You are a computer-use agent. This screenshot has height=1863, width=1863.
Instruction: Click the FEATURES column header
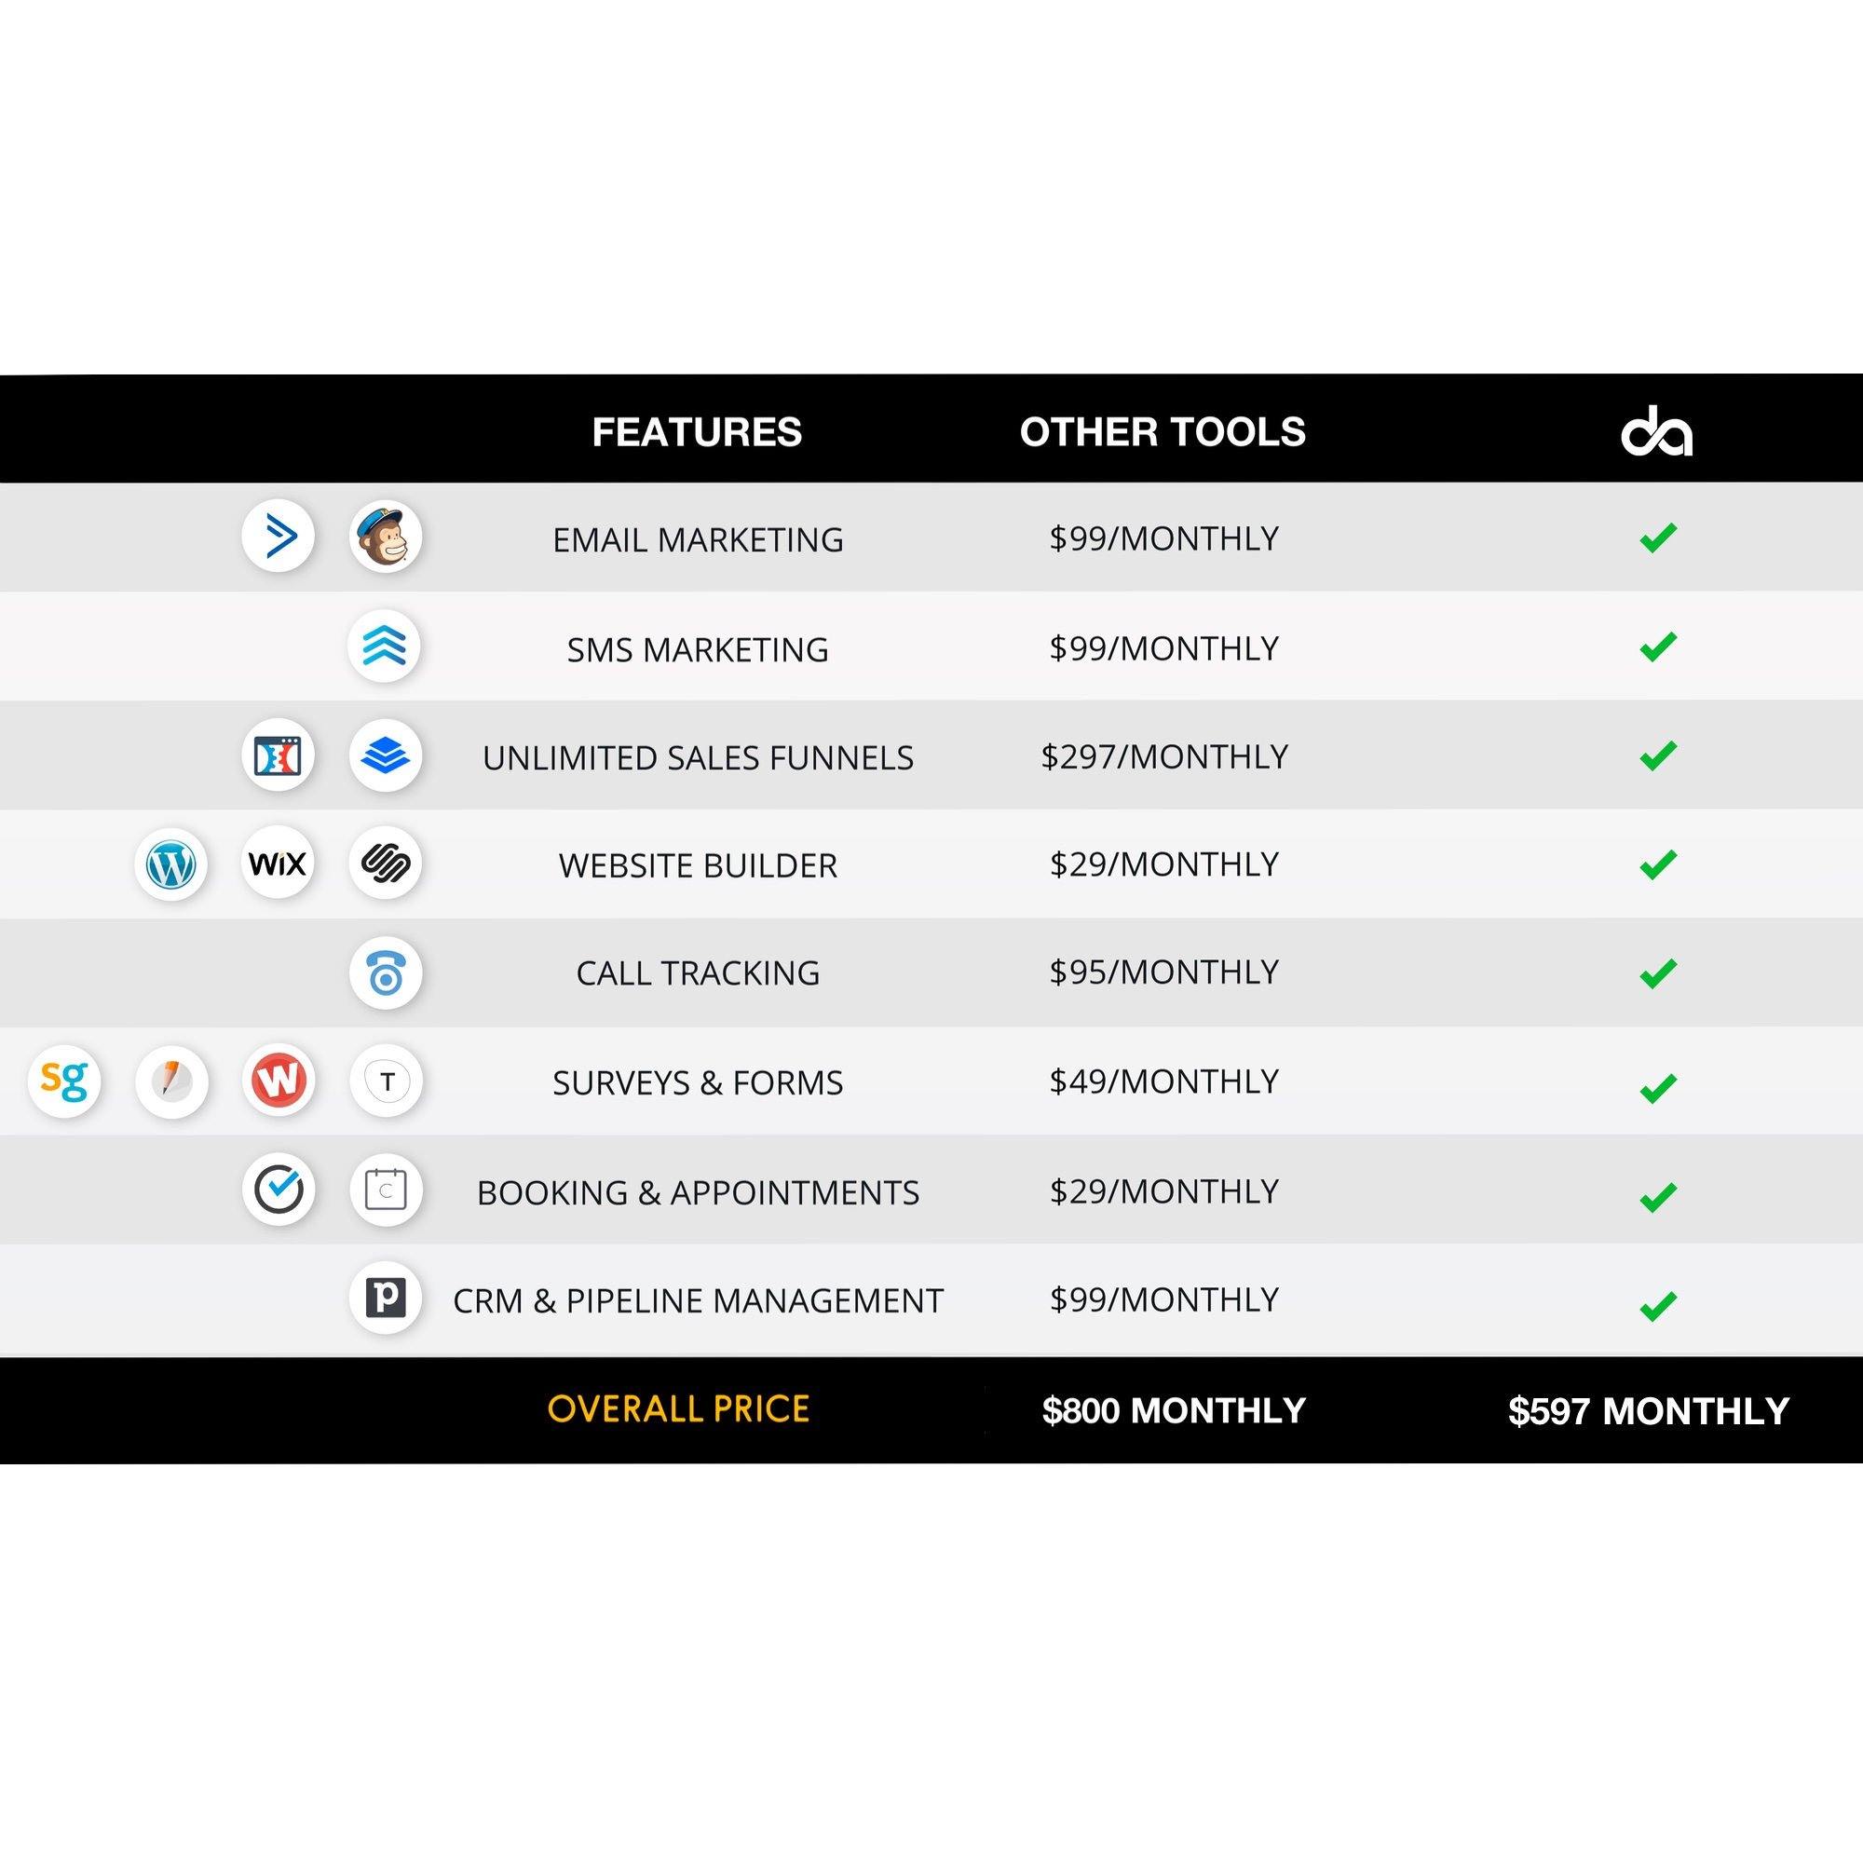tap(696, 432)
